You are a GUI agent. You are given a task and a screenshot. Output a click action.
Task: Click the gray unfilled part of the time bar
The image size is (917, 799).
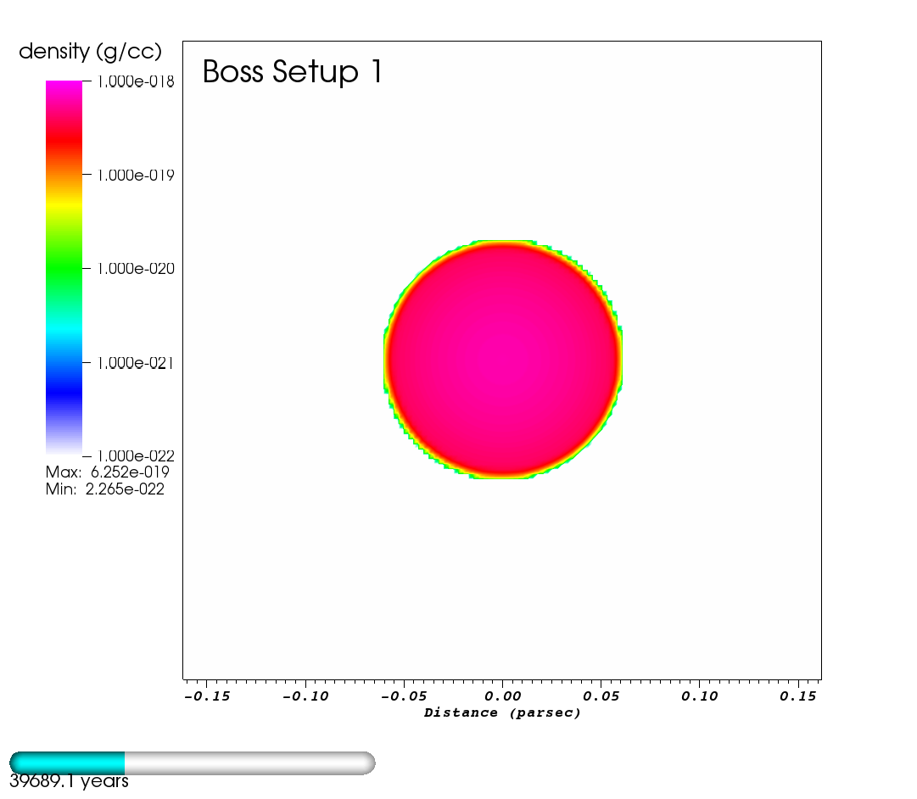(249, 763)
